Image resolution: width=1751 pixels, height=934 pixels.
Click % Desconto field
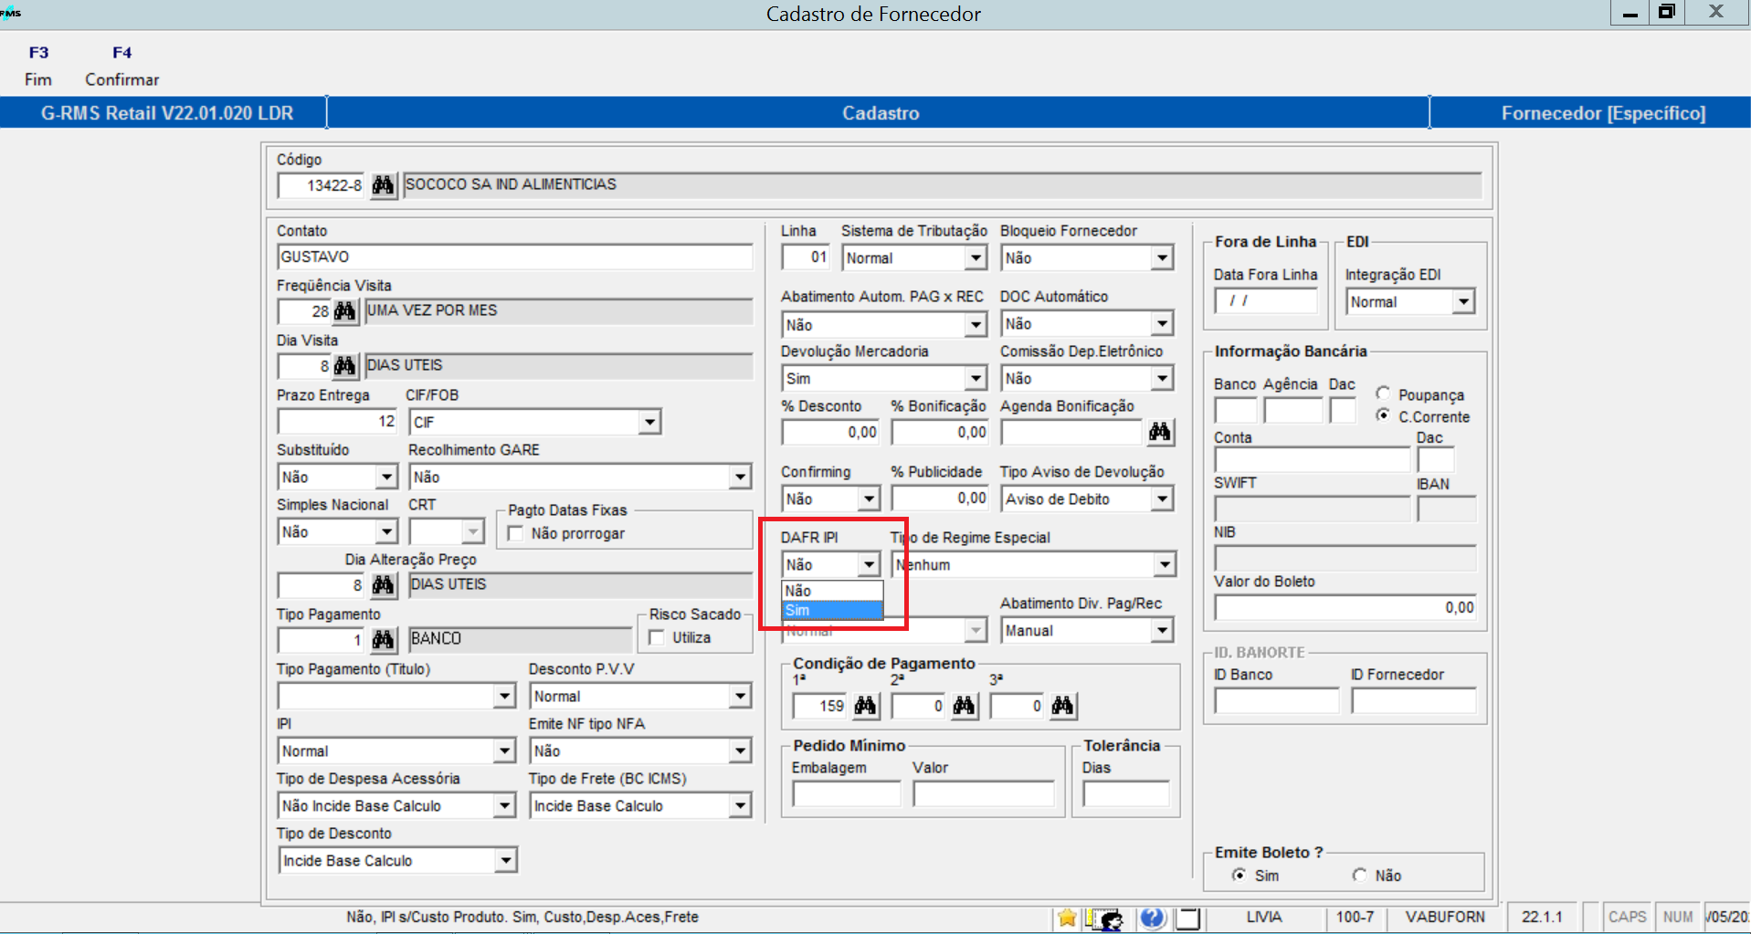tap(831, 433)
